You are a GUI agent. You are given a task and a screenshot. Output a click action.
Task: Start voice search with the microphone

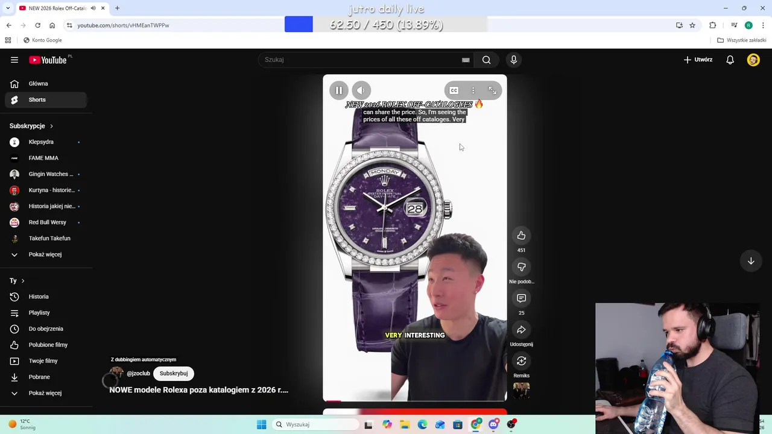coord(514,60)
